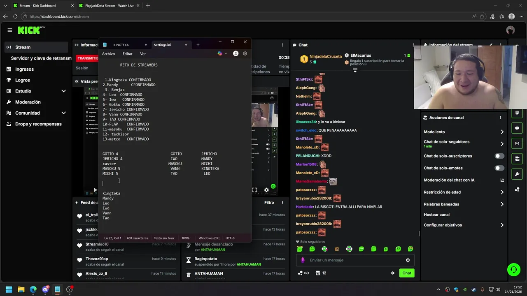The width and height of the screenshot is (527, 296).
Task: Open Servidor y clave de retransmisión
Action: coord(41,58)
